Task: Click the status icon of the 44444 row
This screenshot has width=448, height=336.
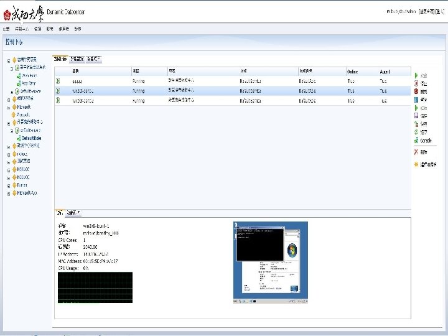Action: pos(58,81)
